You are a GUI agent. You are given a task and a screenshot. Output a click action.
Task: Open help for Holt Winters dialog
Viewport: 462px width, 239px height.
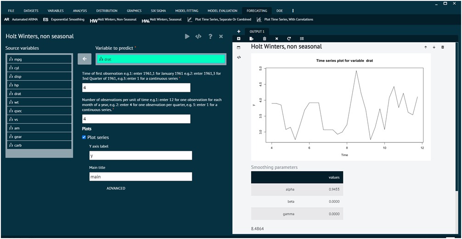[210, 37]
